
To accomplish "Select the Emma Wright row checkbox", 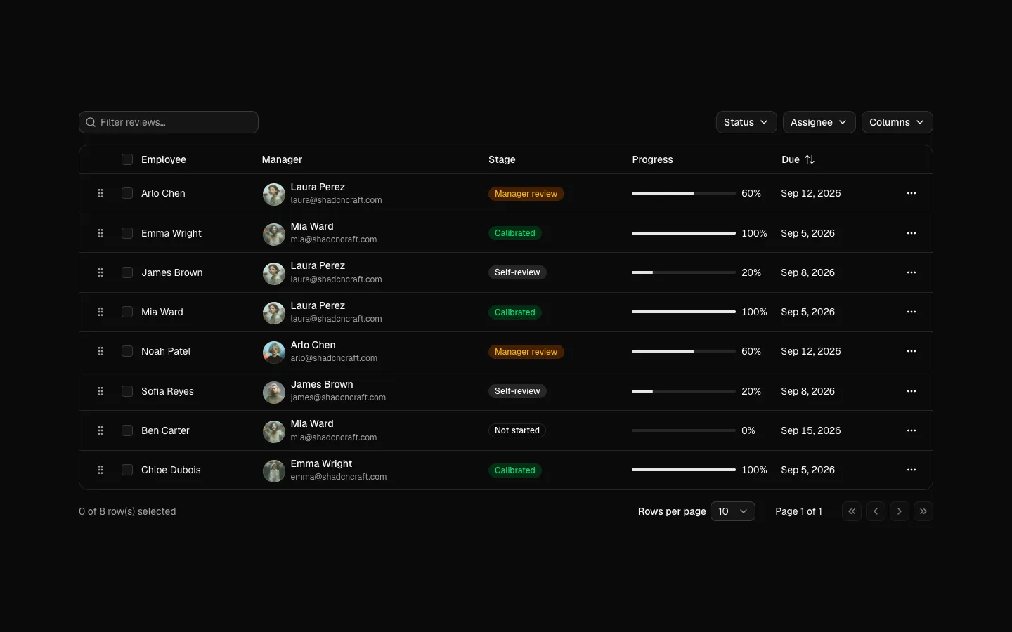I will point(127,233).
